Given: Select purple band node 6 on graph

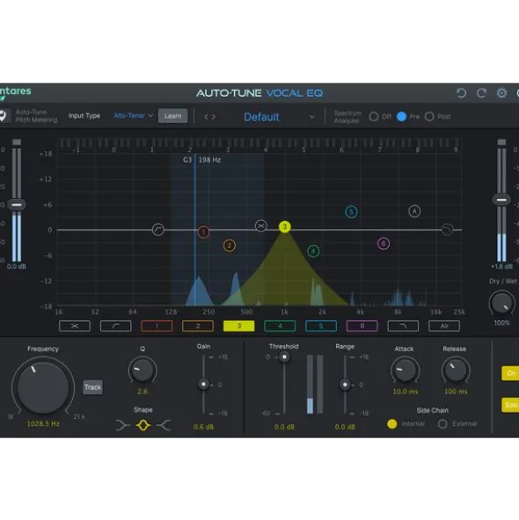Looking at the screenshot, I should (384, 244).
